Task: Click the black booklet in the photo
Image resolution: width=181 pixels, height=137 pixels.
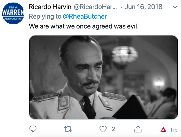Action: click(x=130, y=107)
